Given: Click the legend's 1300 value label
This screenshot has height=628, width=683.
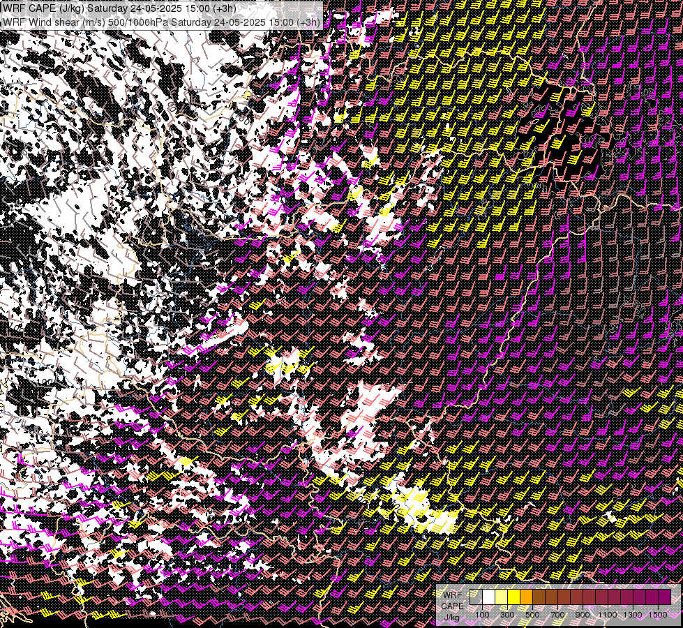Looking at the screenshot, I should [x=633, y=615].
